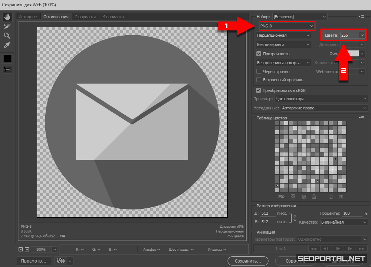This screenshot has width=371, height=267.
Task: Select the Hand tool
Action: click(7, 17)
